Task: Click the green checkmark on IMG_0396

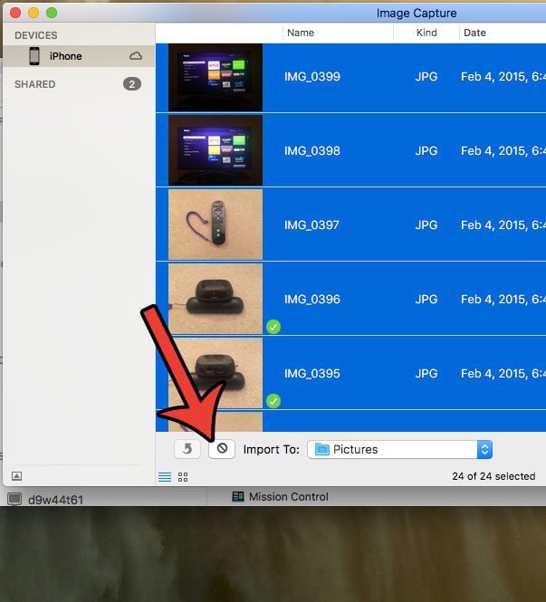Action: point(273,327)
